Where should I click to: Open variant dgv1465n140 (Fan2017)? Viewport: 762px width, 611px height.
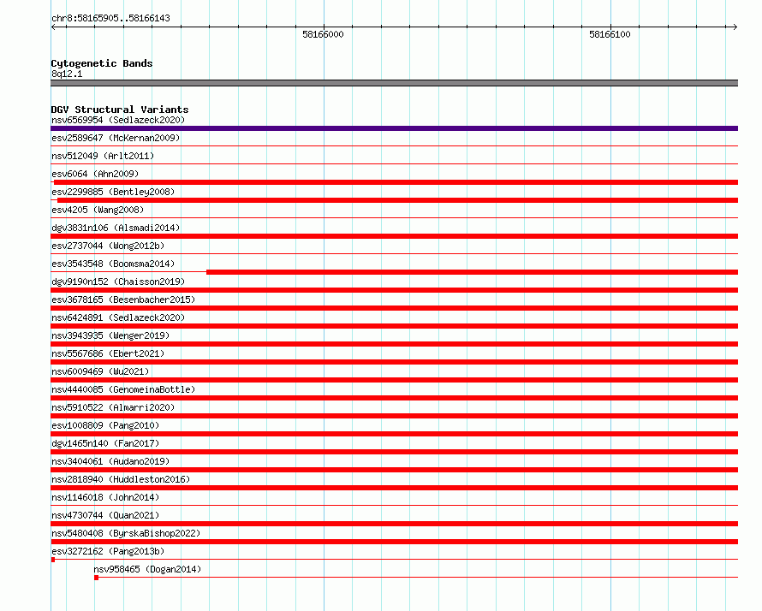(105, 443)
